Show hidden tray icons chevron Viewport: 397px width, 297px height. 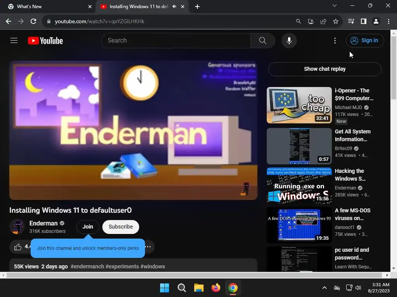point(325,288)
